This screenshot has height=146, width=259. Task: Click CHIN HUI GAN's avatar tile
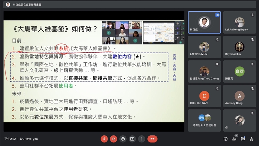tap(204, 96)
